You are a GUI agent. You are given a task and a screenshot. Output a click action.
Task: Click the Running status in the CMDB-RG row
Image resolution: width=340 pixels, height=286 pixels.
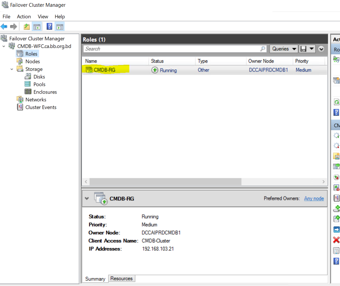pyautogui.click(x=168, y=70)
